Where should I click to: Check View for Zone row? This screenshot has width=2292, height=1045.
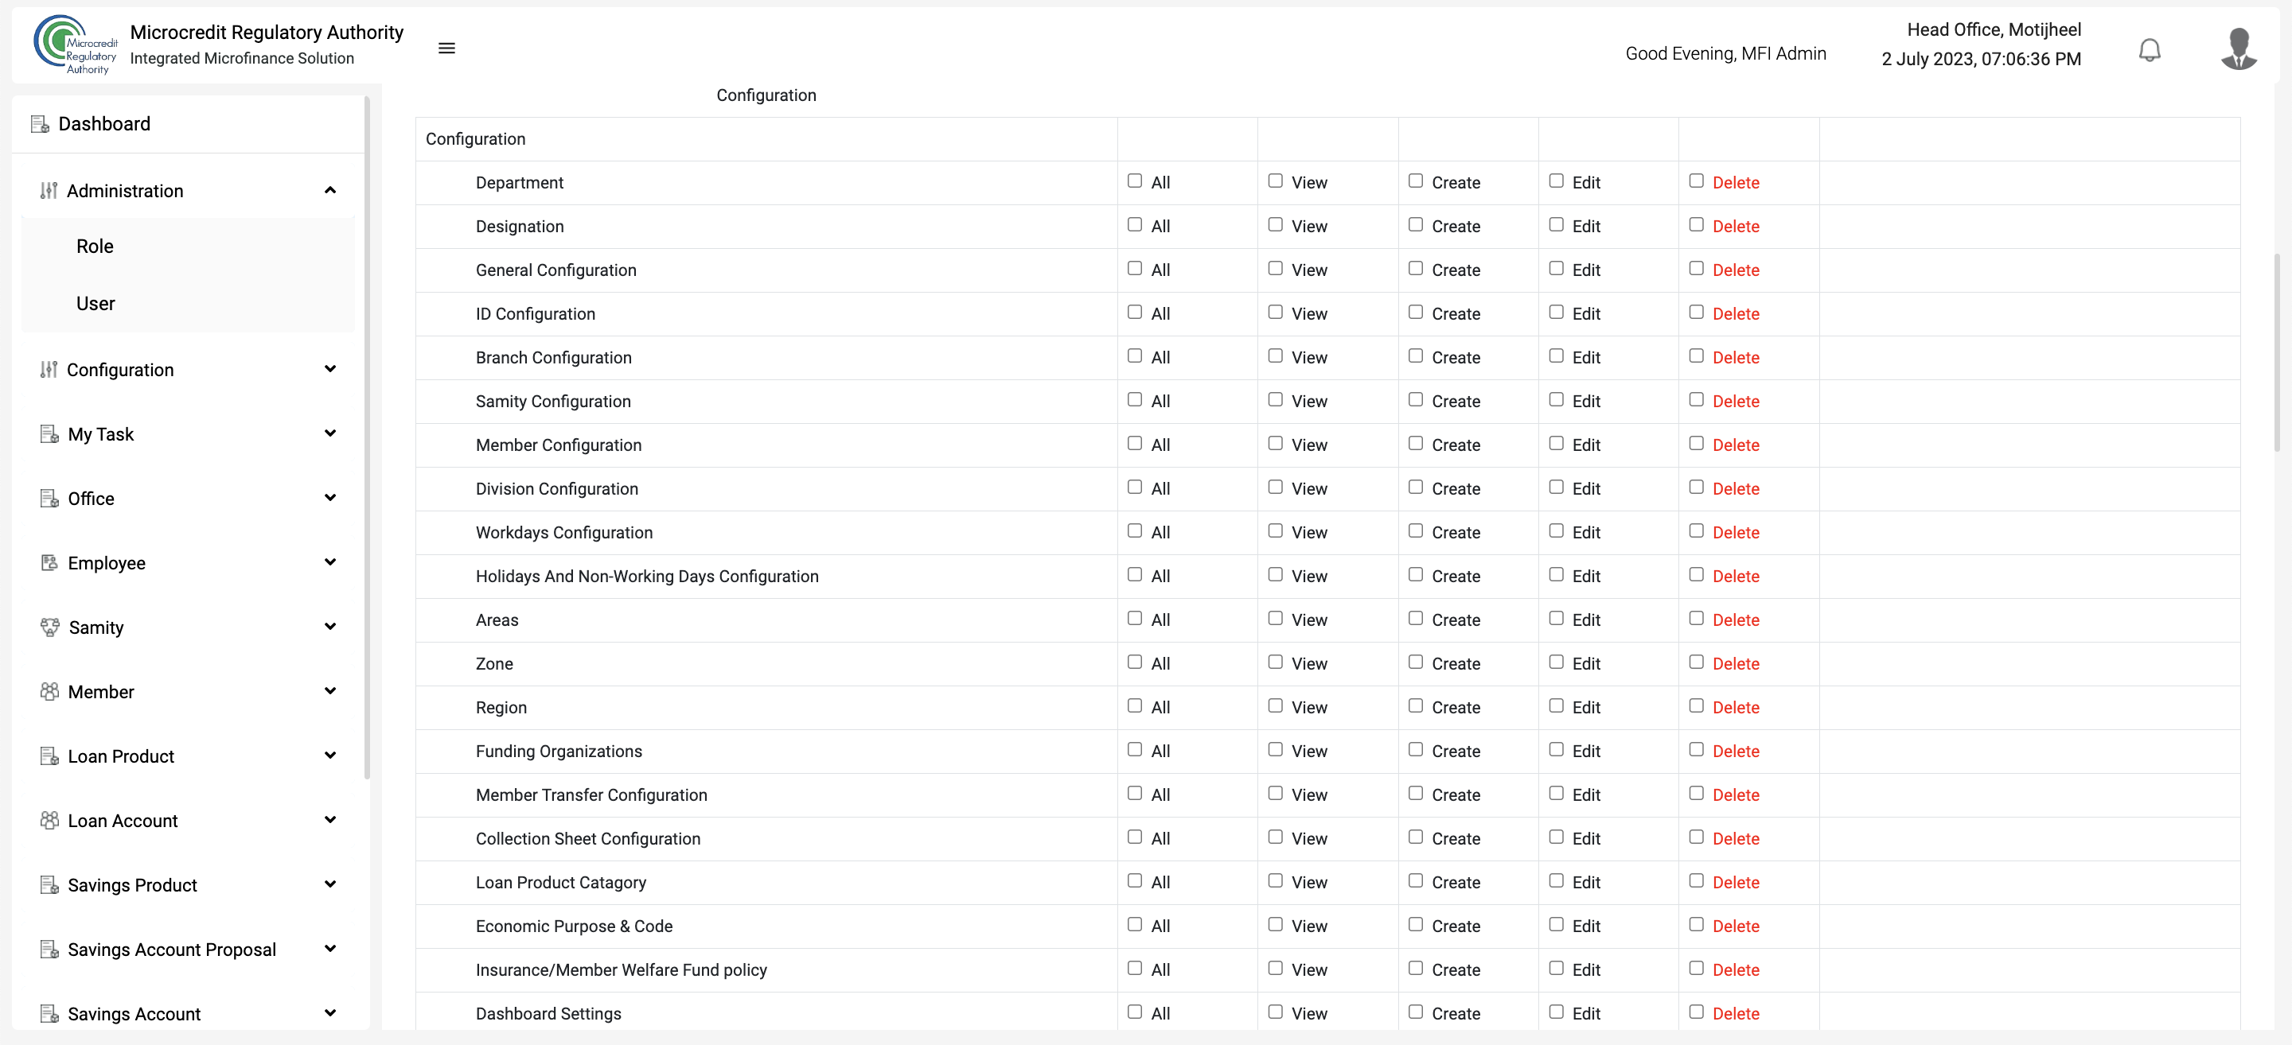[x=1275, y=662]
